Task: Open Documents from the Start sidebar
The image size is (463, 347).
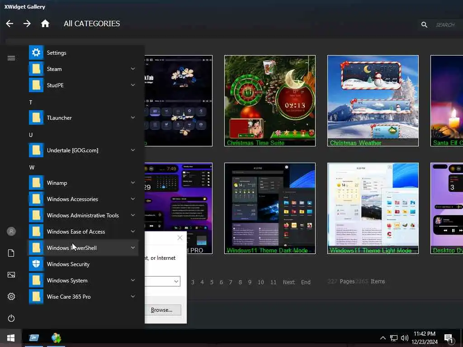Action: point(11,253)
